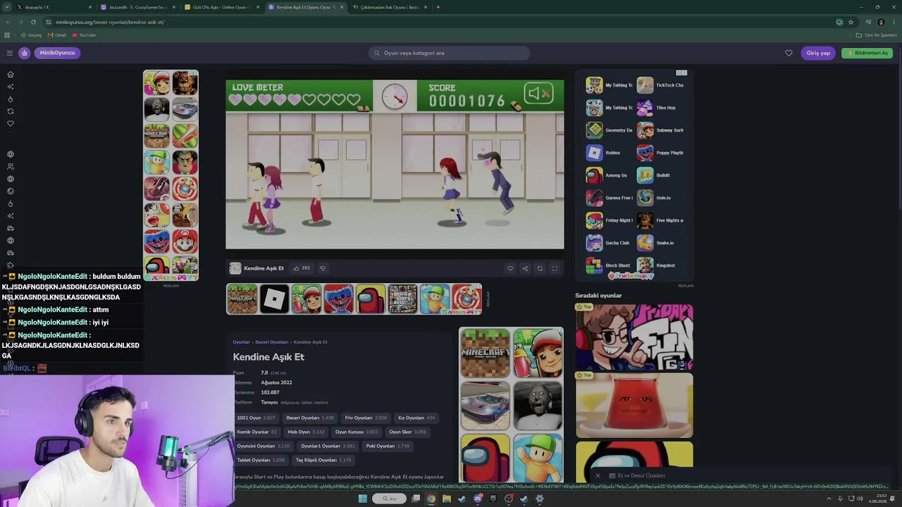The image size is (902, 507).
Task: Open File Explorer from the taskbar
Action: click(x=447, y=499)
